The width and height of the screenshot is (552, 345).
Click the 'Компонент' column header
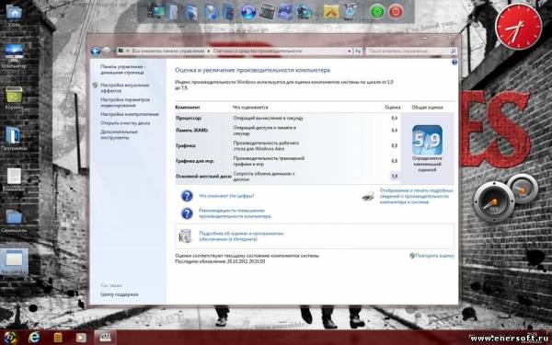click(x=188, y=108)
